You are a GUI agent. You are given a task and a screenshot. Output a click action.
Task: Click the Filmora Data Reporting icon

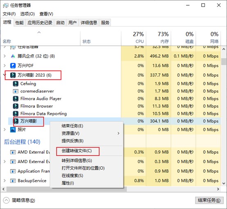coord(16,114)
